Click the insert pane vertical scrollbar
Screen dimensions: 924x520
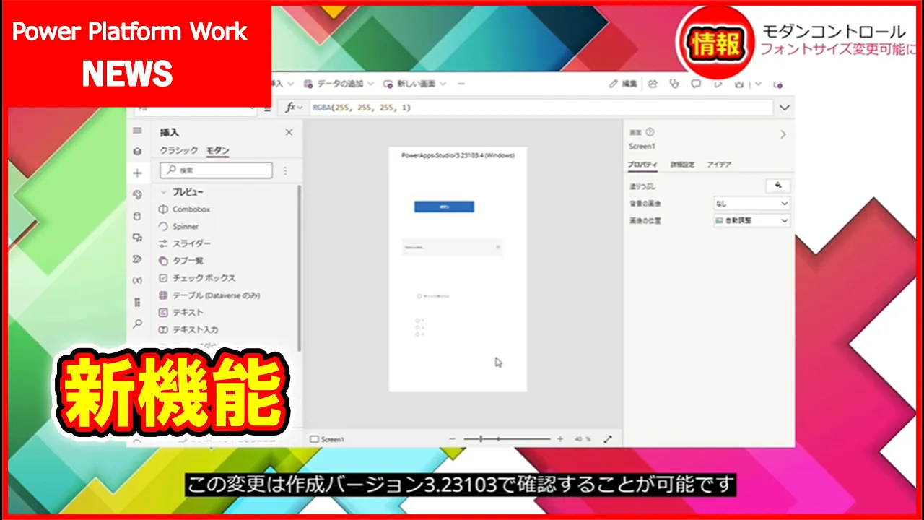[299, 267]
